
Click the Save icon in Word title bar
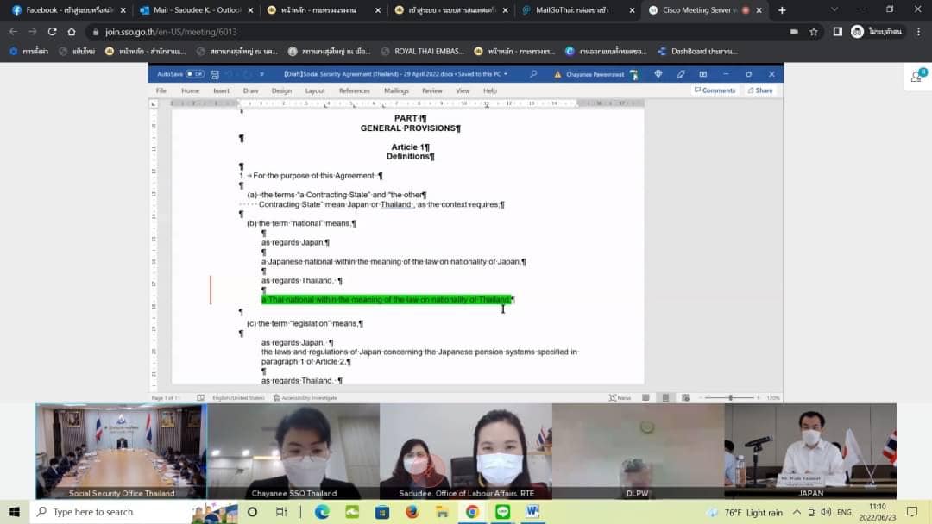point(214,74)
